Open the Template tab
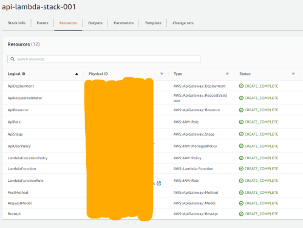Viewport: 303px width, 228px height. click(153, 23)
